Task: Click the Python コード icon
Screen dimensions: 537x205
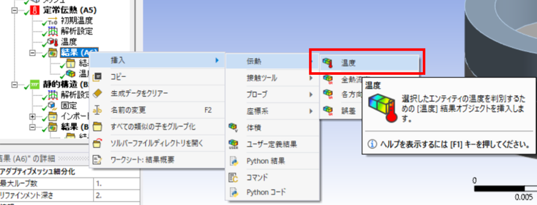Action: click(233, 192)
